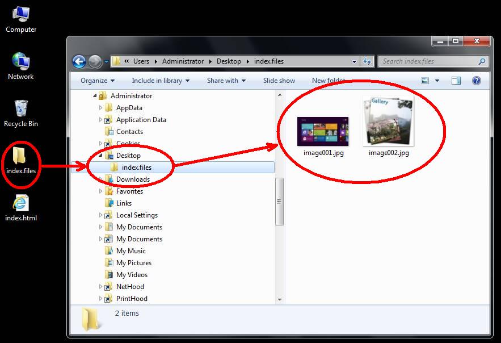Click the Forward navigation arrow button
This screenshot has width=501, height=343.
[95, 61]
